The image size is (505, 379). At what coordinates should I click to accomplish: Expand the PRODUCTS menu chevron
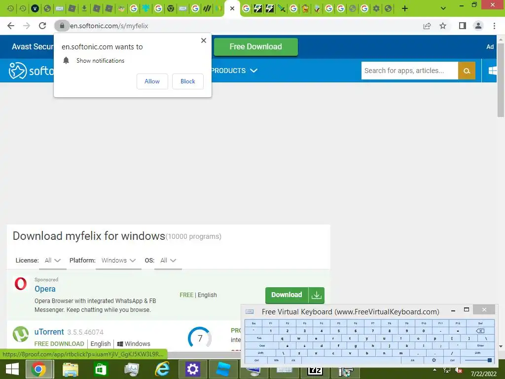coord(254,70)
